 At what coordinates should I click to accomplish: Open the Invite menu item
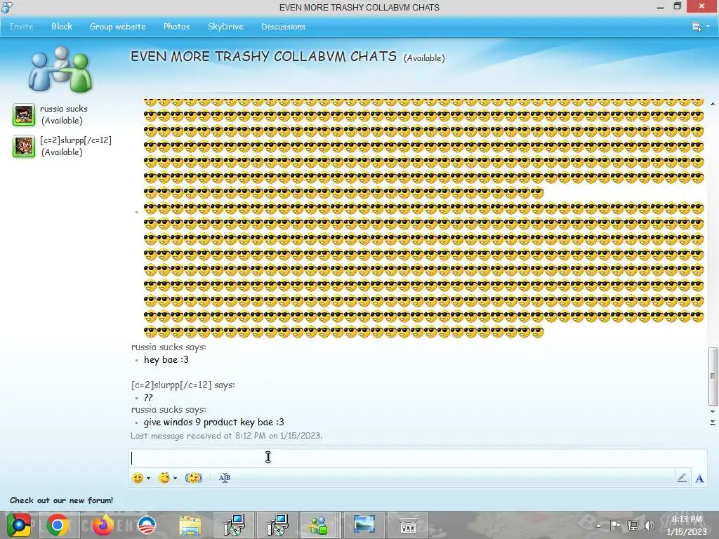[21, 27]
